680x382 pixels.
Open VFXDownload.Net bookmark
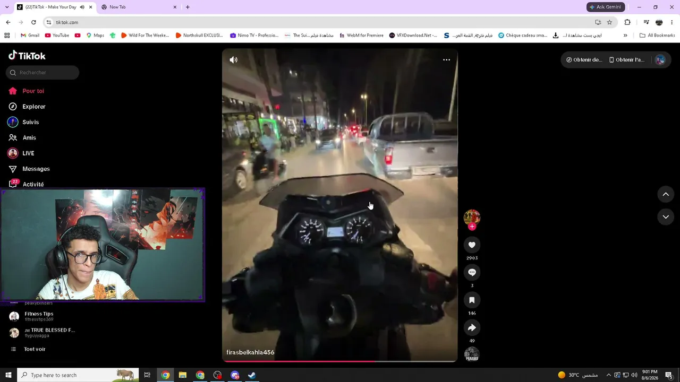coord(413,36)
